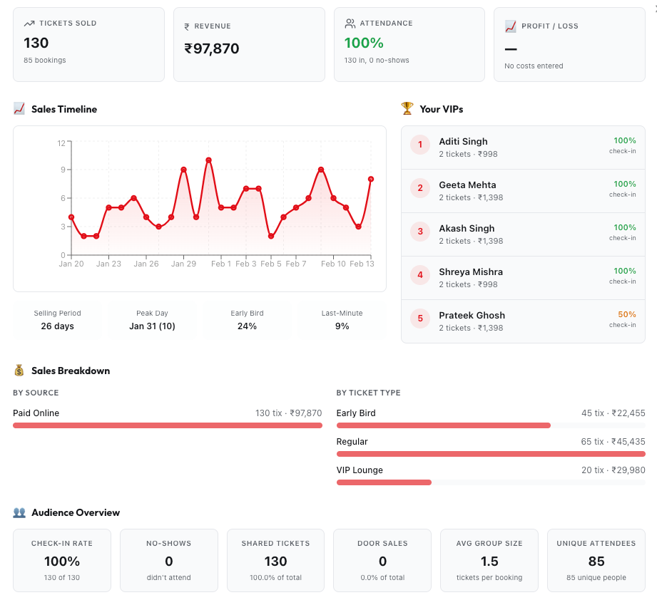Click the Jan 31 peak point on chart
Image resolution: width=657 pixels, height=600 pixels.
(208, 160)
